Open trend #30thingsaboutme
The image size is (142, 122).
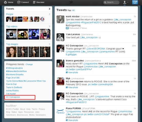14,68
